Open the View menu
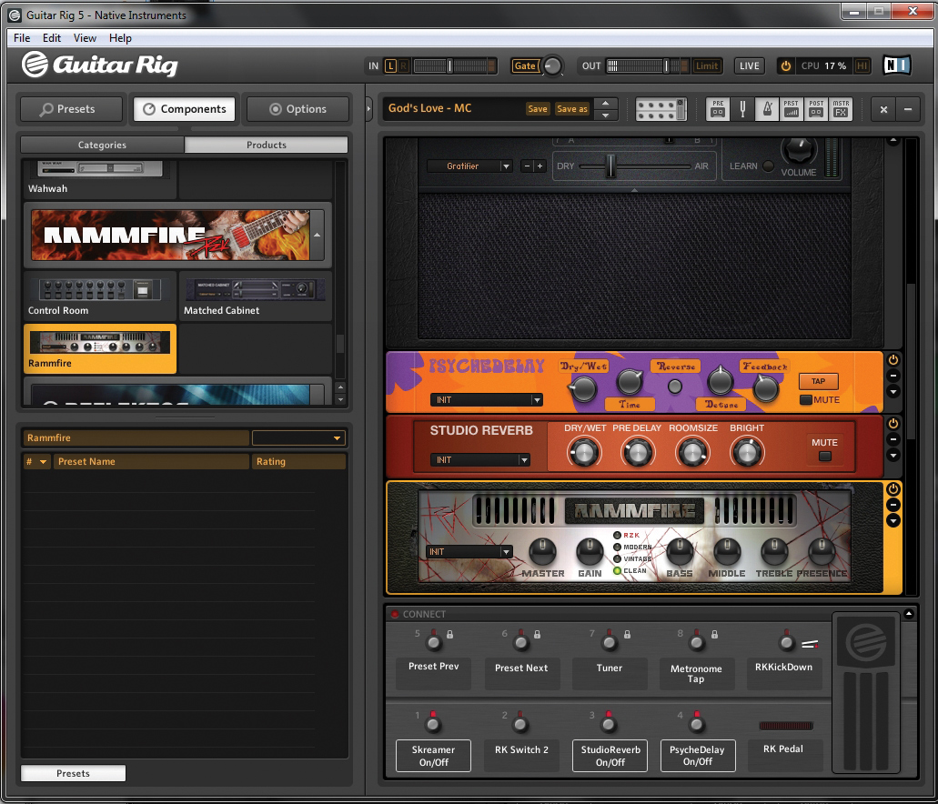938x804 pixels. tap(85, 38)
